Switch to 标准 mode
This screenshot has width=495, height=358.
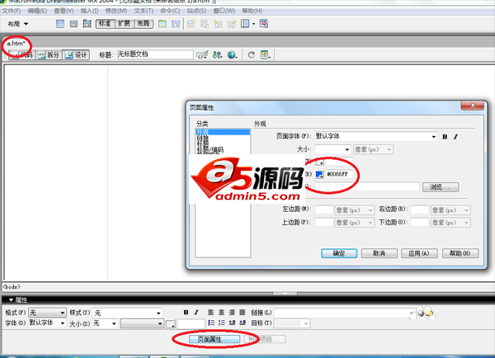coord(105,24)
